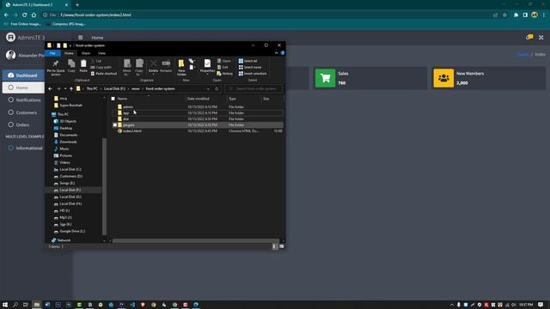
Task: Select Google Drive (L:) in navigation pane
Action: pos(72,231)
